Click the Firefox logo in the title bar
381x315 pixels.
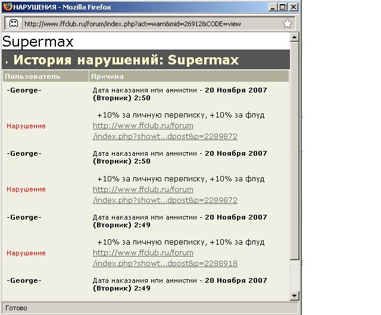point(8,7)
